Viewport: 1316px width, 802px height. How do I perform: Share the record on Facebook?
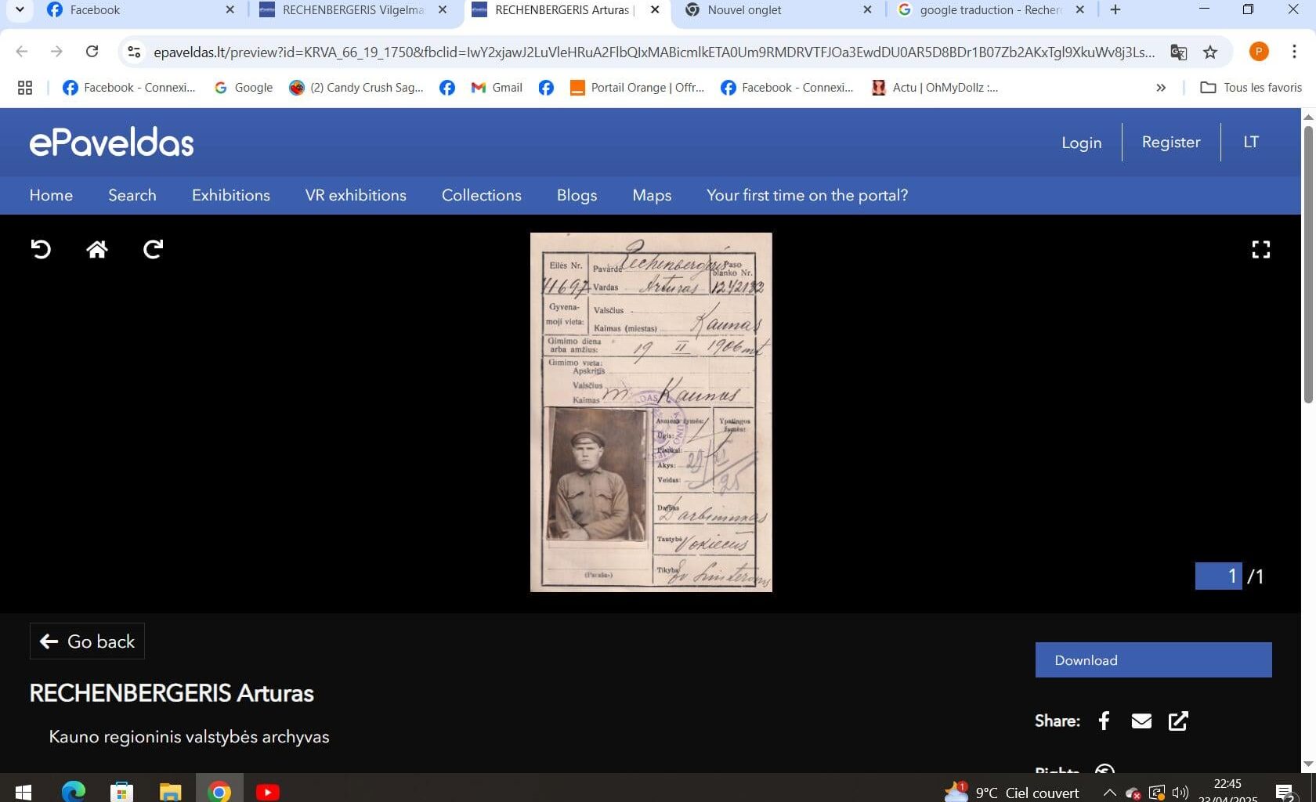[1104, 721]
